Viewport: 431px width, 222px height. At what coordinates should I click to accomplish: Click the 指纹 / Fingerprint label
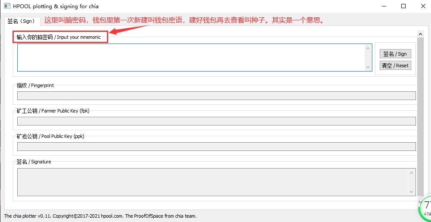(x=35, y=85)
